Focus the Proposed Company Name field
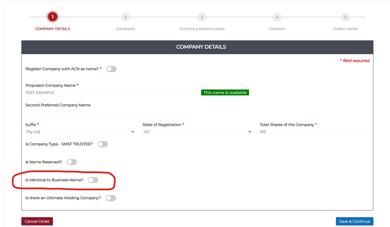 tap(109, 93)
